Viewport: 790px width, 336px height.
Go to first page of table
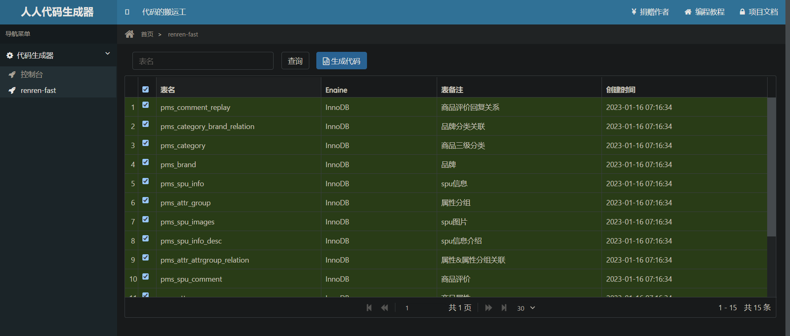point(369,308)
